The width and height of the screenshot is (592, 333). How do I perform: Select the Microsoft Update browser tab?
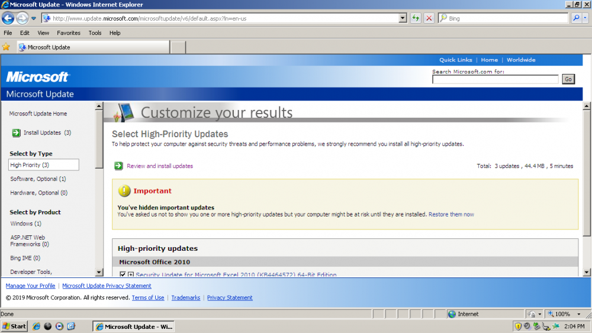pyautogui.click(x=94, y=47)
